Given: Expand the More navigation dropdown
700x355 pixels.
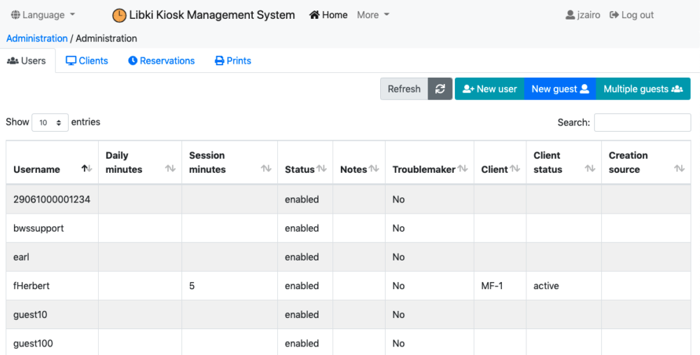Looking at the screenshot, I should click(373, 15).
